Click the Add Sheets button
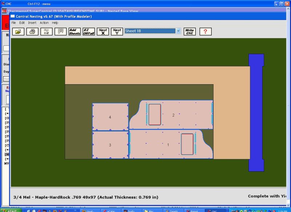The image size is (291, 212). tap(75, 32)
